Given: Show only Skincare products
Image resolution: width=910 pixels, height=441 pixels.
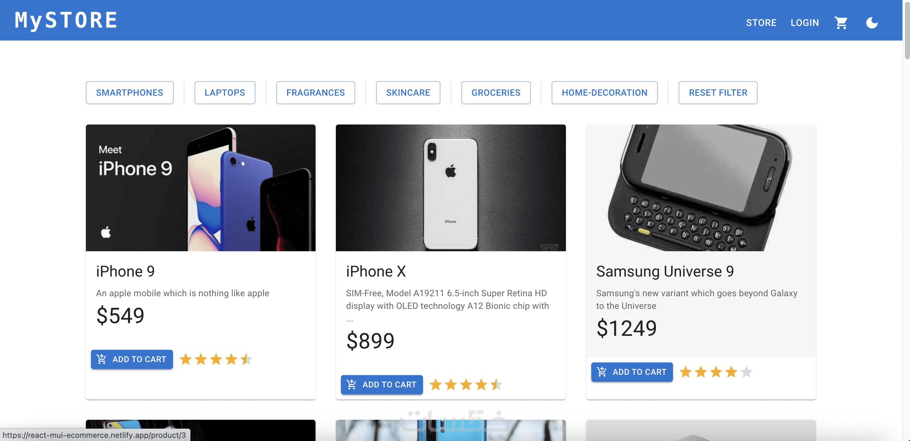Looking at the screenshot, I should click(x=408, y=93).
